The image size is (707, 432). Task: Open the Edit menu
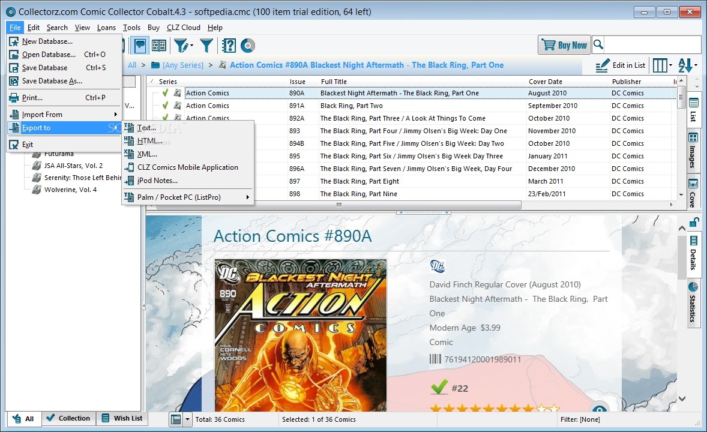click(34, 28)
